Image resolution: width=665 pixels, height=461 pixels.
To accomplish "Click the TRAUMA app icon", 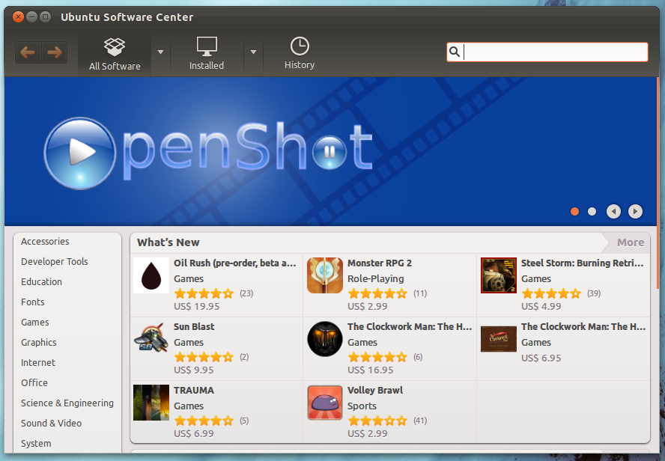I will [151, 403].
